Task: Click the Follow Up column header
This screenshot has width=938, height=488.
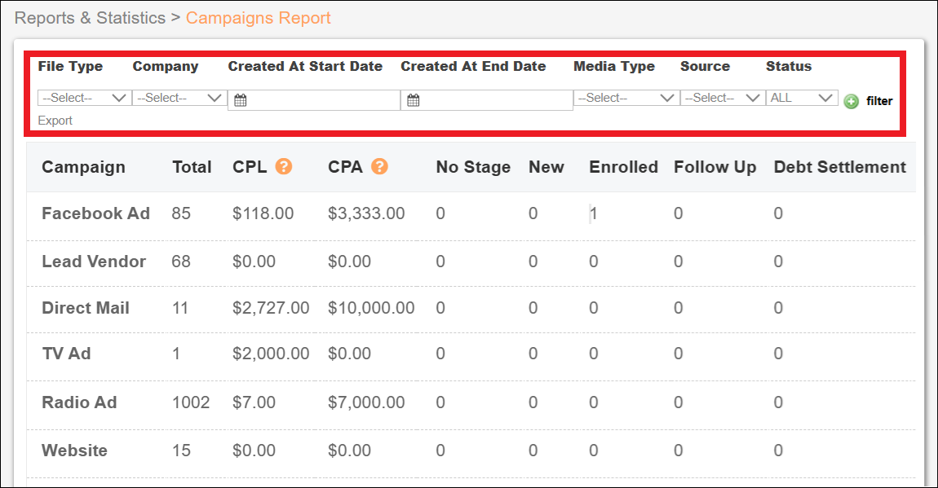Action: [715, 167]
